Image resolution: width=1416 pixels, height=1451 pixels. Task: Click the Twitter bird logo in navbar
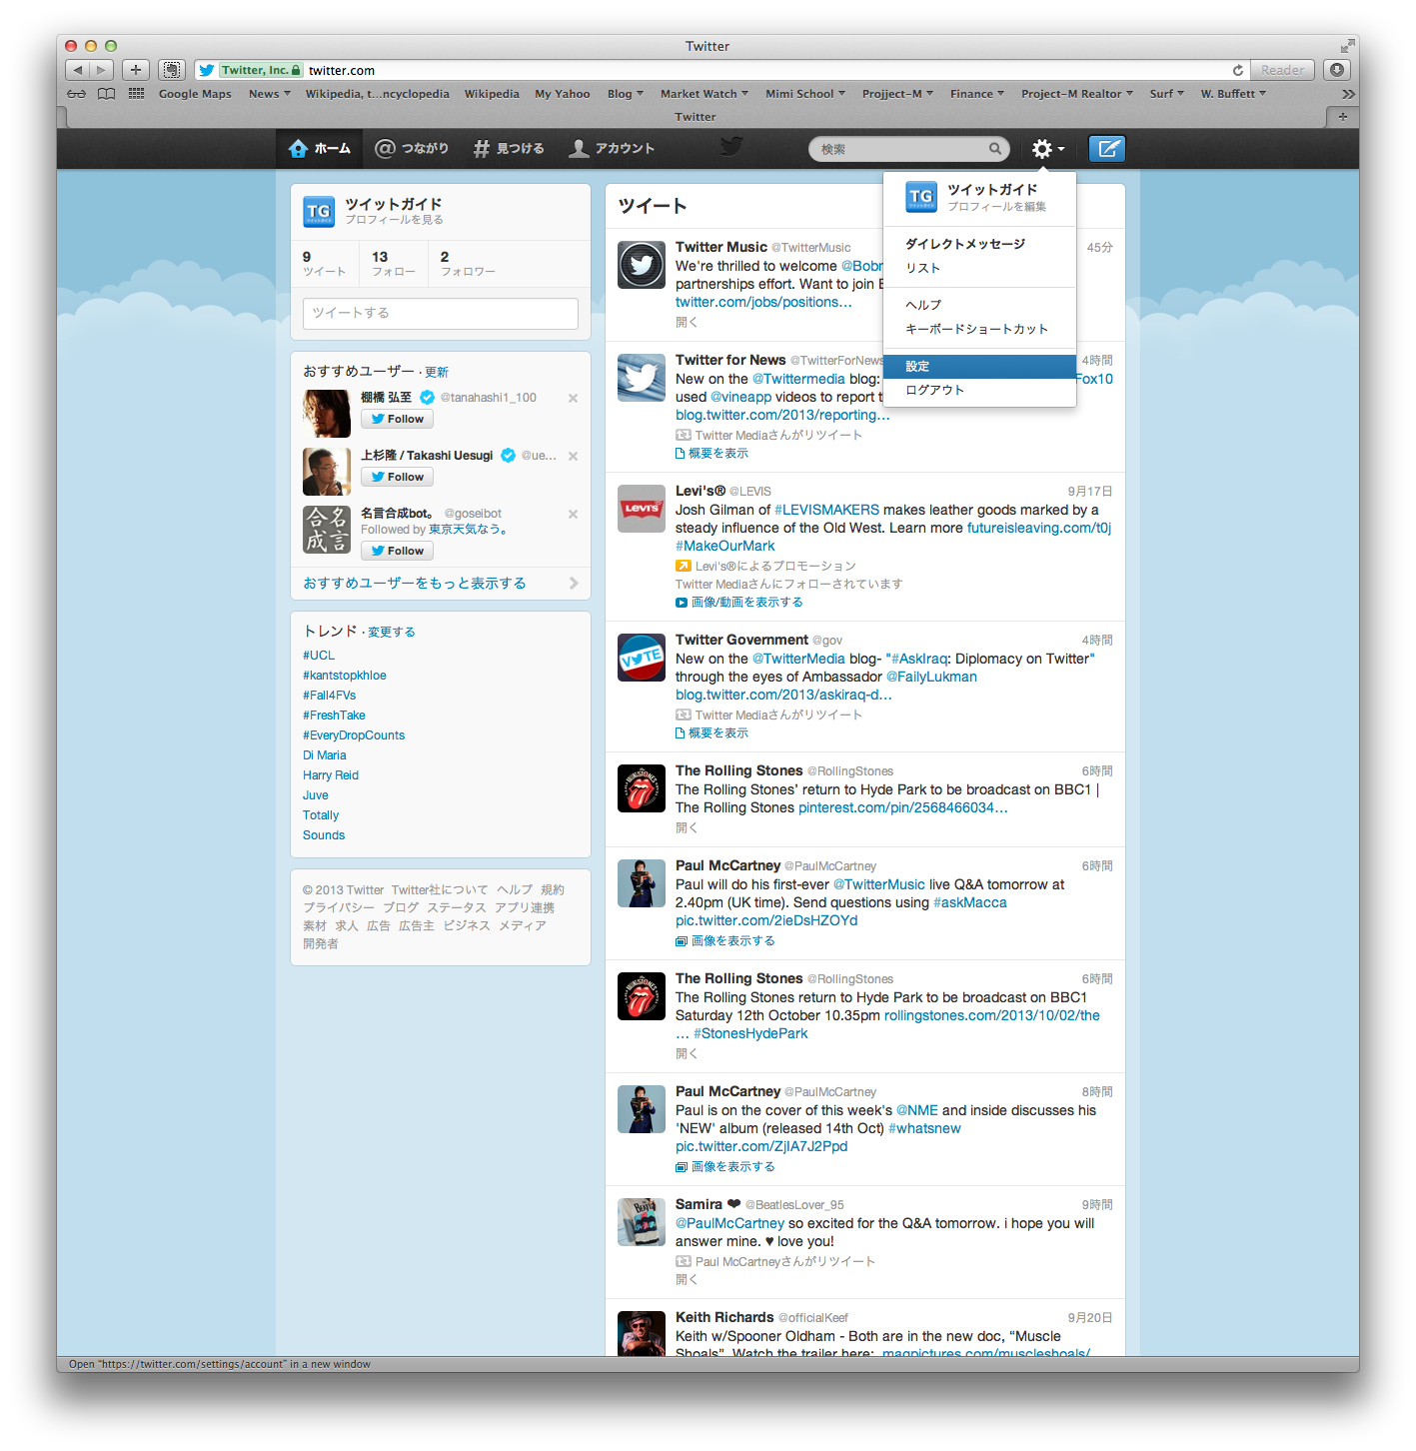[x=731, y=147]
